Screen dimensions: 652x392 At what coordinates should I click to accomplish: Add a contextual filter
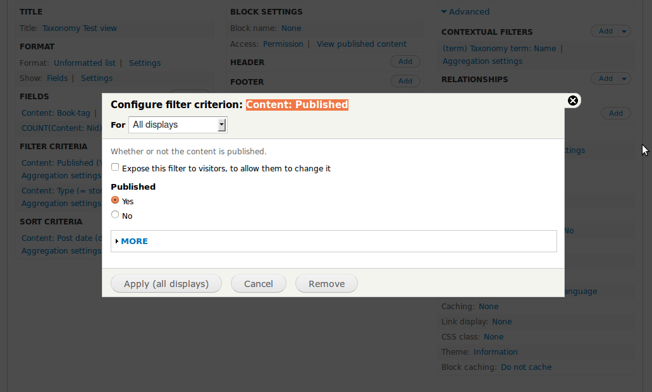pyautogui.click(x=605, y=31)
